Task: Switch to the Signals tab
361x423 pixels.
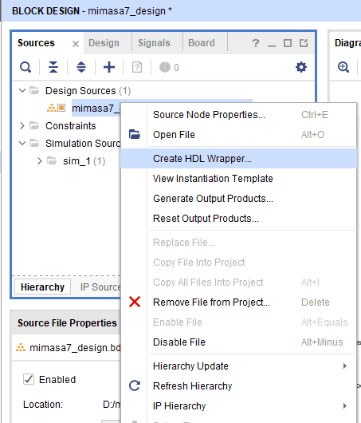Action: (154, 43)
